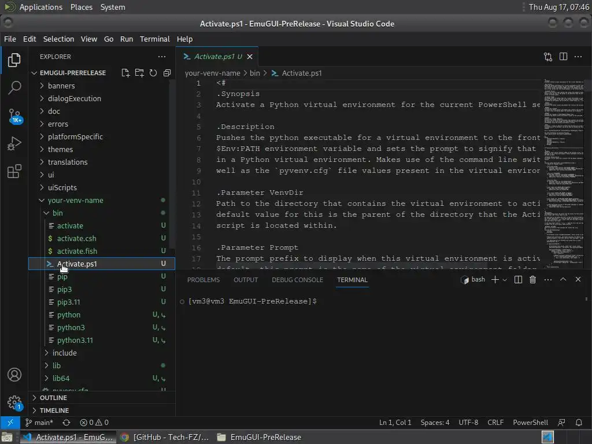The height and width of the screenshot is (444, 592).
Task: Open errors and warnings count in status bar
Action: [x=94, y=423]
